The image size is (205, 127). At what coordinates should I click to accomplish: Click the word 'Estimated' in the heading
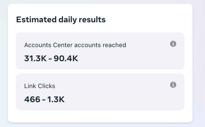point(36,20)
